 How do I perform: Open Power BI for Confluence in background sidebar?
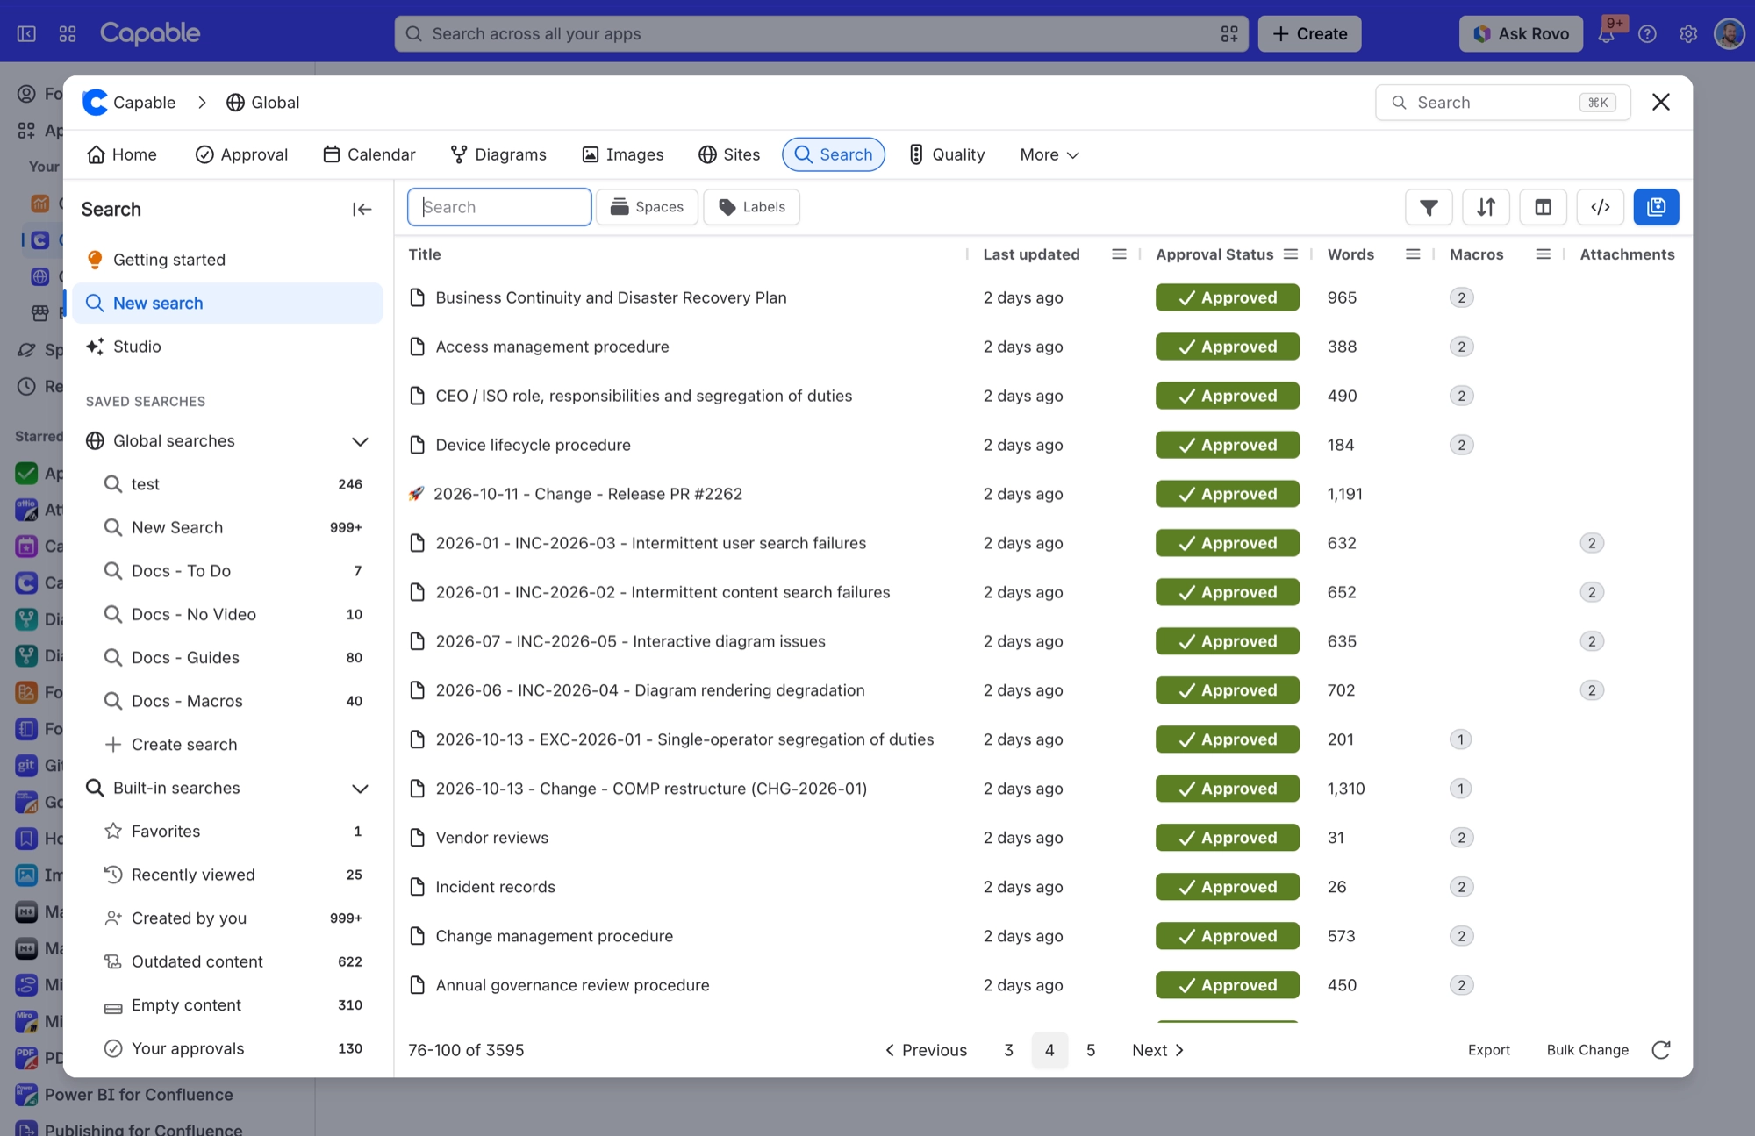pyautogui.click(x=139, y=1095)
